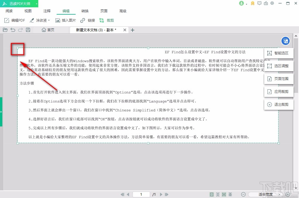The image size is (299, 198).
Task: Select the 新建文本文档 (3) - 副本 document tab
Action: [x=96, y=30]
